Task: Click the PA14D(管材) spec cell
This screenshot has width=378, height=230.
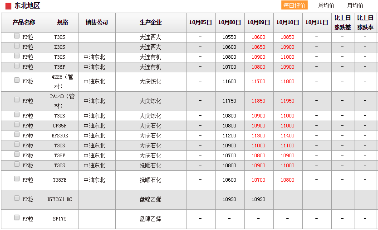Action: click(63, 101)
